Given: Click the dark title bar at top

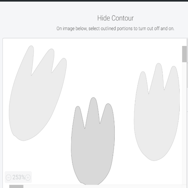Looking at the screenshot, I should pos(94,1).
